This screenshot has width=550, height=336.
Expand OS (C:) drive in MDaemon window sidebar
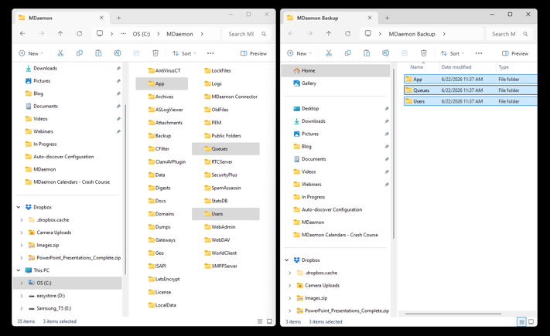coord(22,283)
